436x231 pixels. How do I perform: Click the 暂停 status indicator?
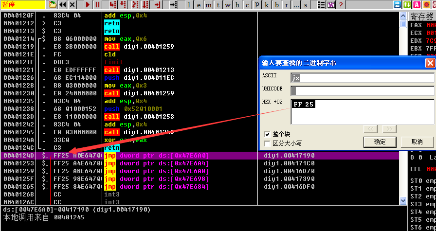23,5
